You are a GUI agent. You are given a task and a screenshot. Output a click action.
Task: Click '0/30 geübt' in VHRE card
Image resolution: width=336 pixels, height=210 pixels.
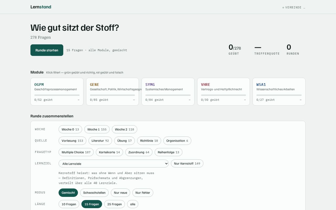210,100
